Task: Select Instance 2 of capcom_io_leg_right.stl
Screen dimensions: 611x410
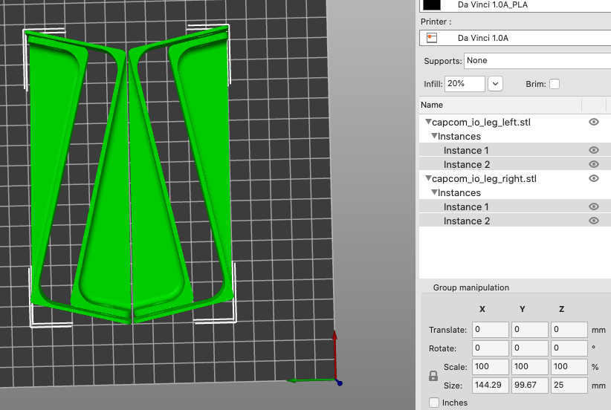Action: (x=467, y=221)
